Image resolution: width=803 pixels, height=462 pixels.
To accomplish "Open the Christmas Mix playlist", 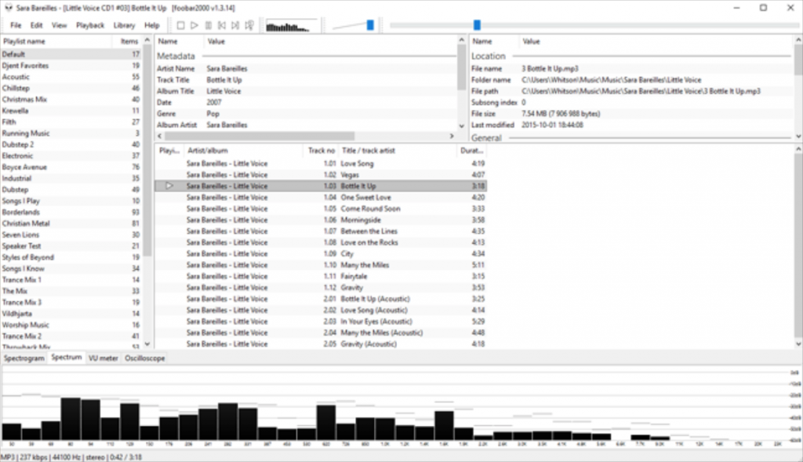I will tap(71, 100).
